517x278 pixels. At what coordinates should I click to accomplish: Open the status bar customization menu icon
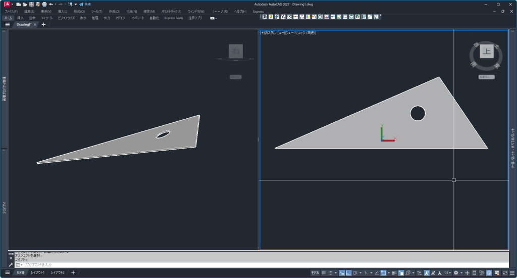(511, 273)
